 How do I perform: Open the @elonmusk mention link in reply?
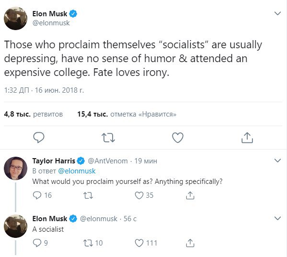pos(77,171)
